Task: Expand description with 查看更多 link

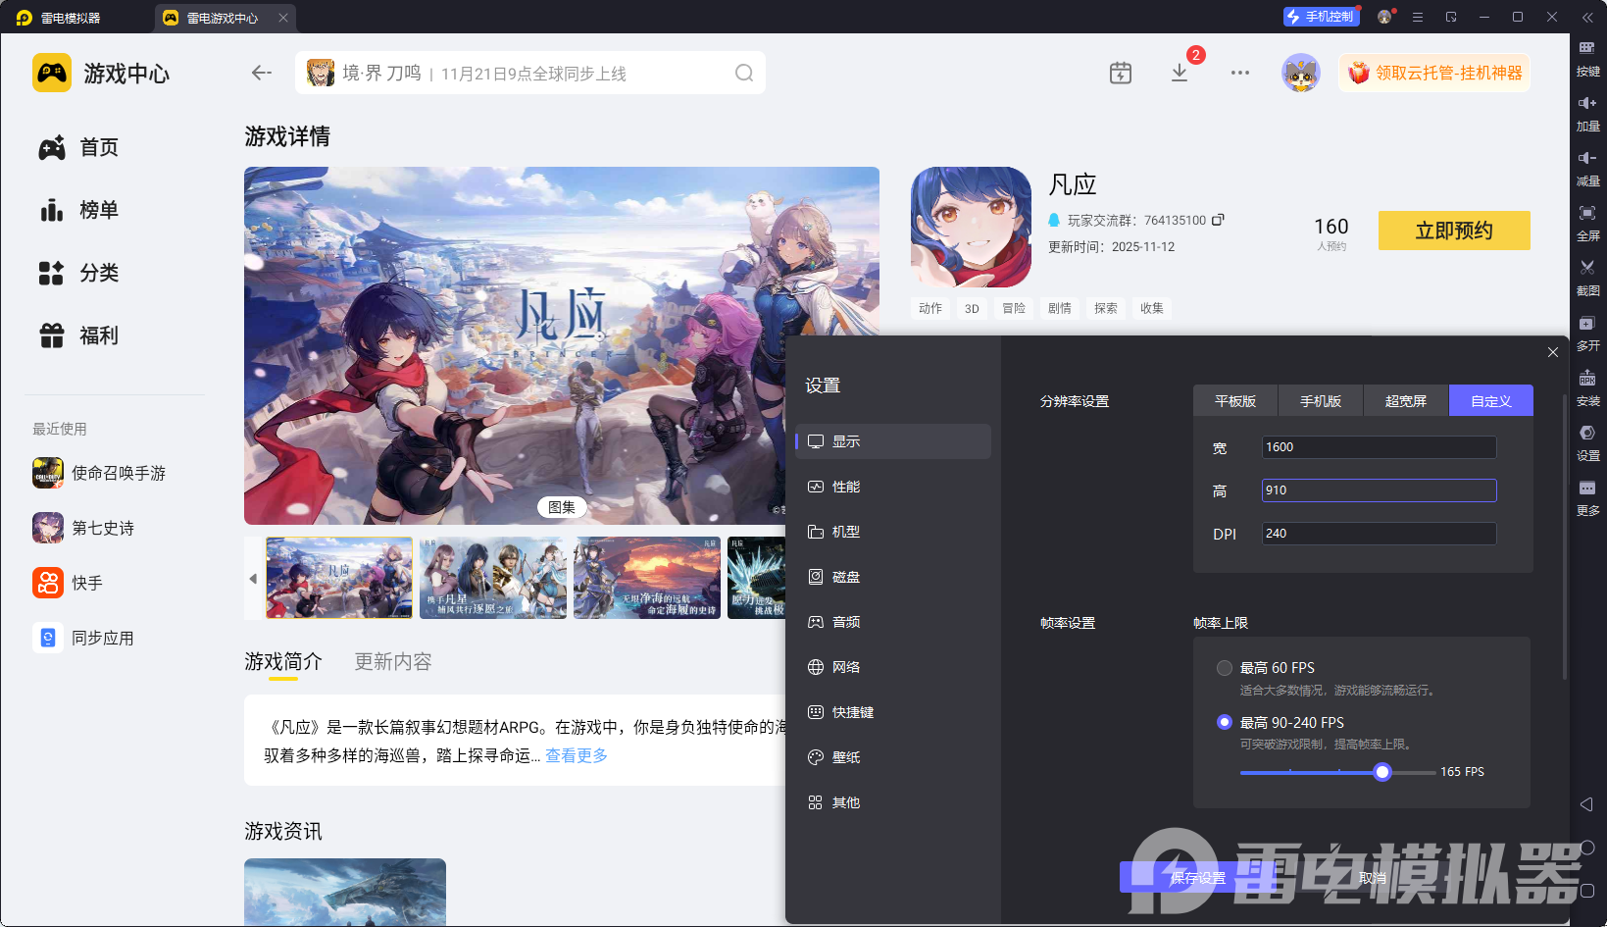Action: click(x=577, y=755)
